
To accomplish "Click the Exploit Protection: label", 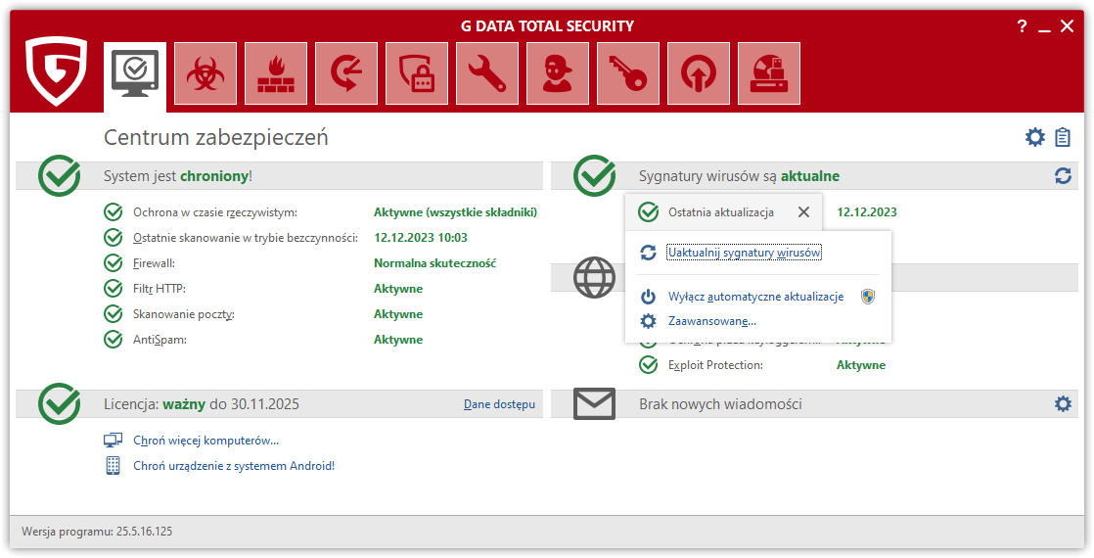I will tap(715, 365).
